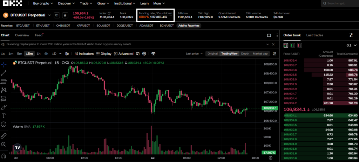The image size is (359, 162).
Task: Open the Display options
Action: (x=104, y=54)
